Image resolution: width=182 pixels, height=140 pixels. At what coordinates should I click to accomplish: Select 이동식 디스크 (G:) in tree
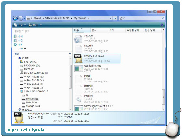[x=34, y=77]
